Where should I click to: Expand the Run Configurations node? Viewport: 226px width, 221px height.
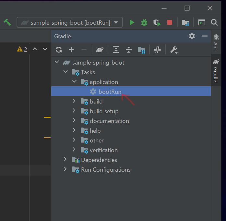click(65, 169)
